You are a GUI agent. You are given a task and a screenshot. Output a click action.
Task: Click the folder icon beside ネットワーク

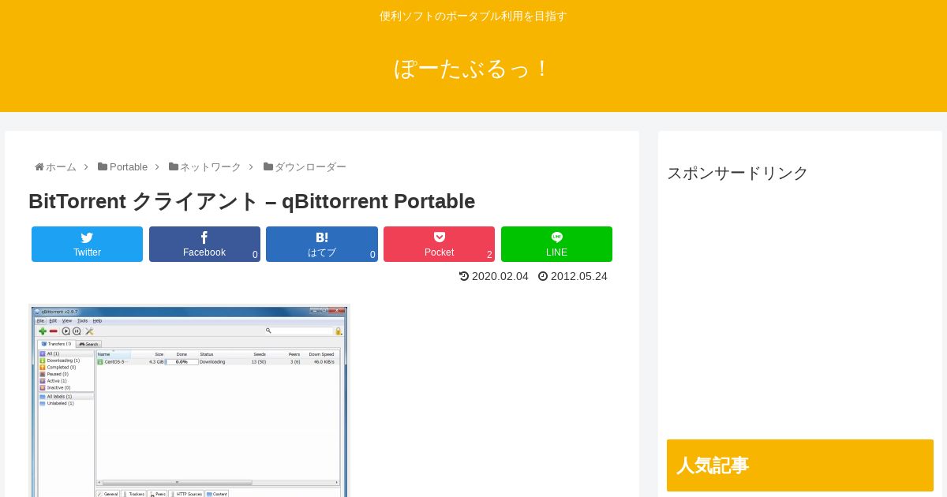coord(174,167)
